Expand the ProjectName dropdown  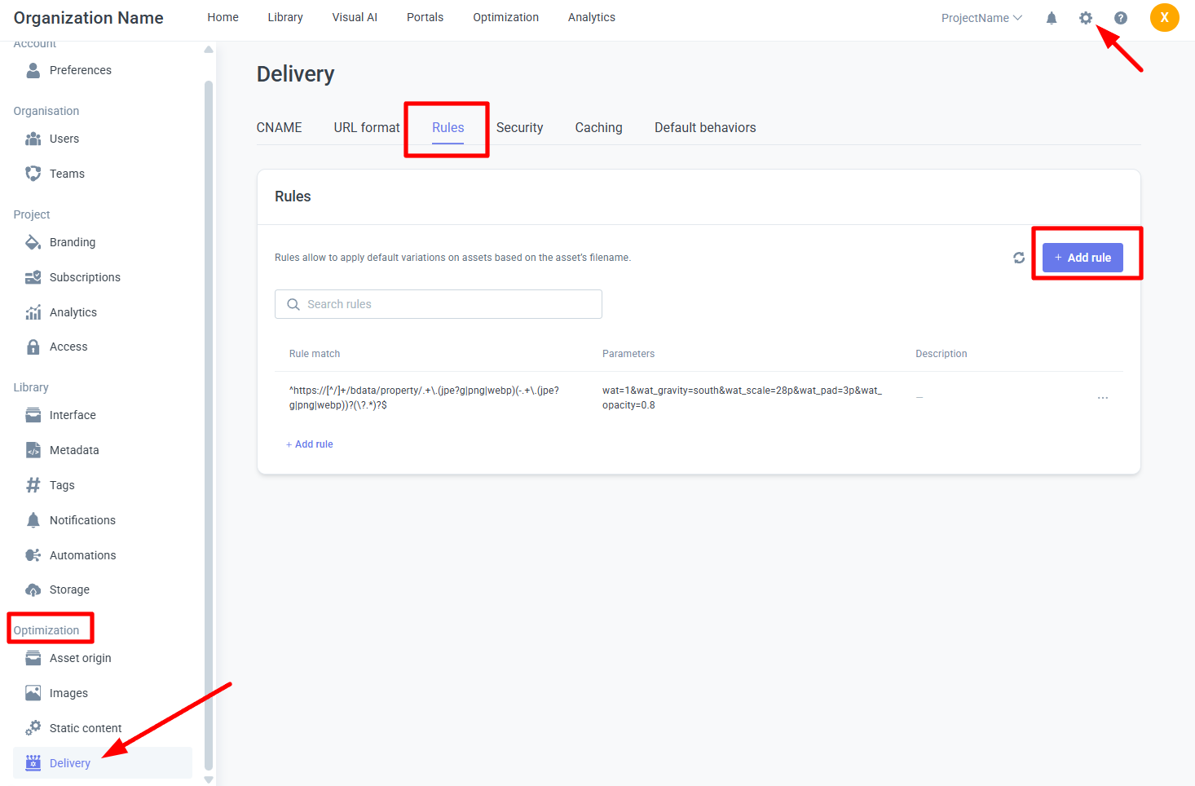(x=981, y=18)
